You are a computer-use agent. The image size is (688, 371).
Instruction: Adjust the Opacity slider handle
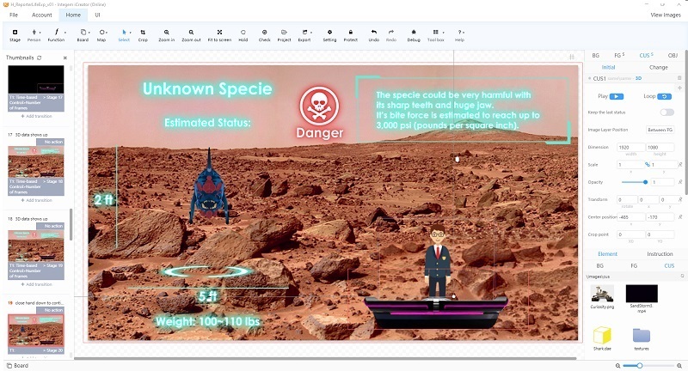click(x=645, y=182)
